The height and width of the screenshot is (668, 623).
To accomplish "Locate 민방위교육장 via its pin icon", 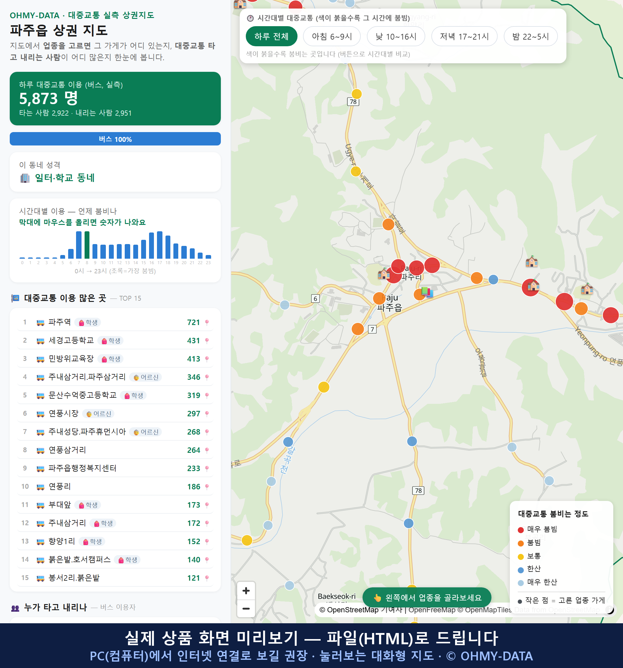I will [207, 359].
